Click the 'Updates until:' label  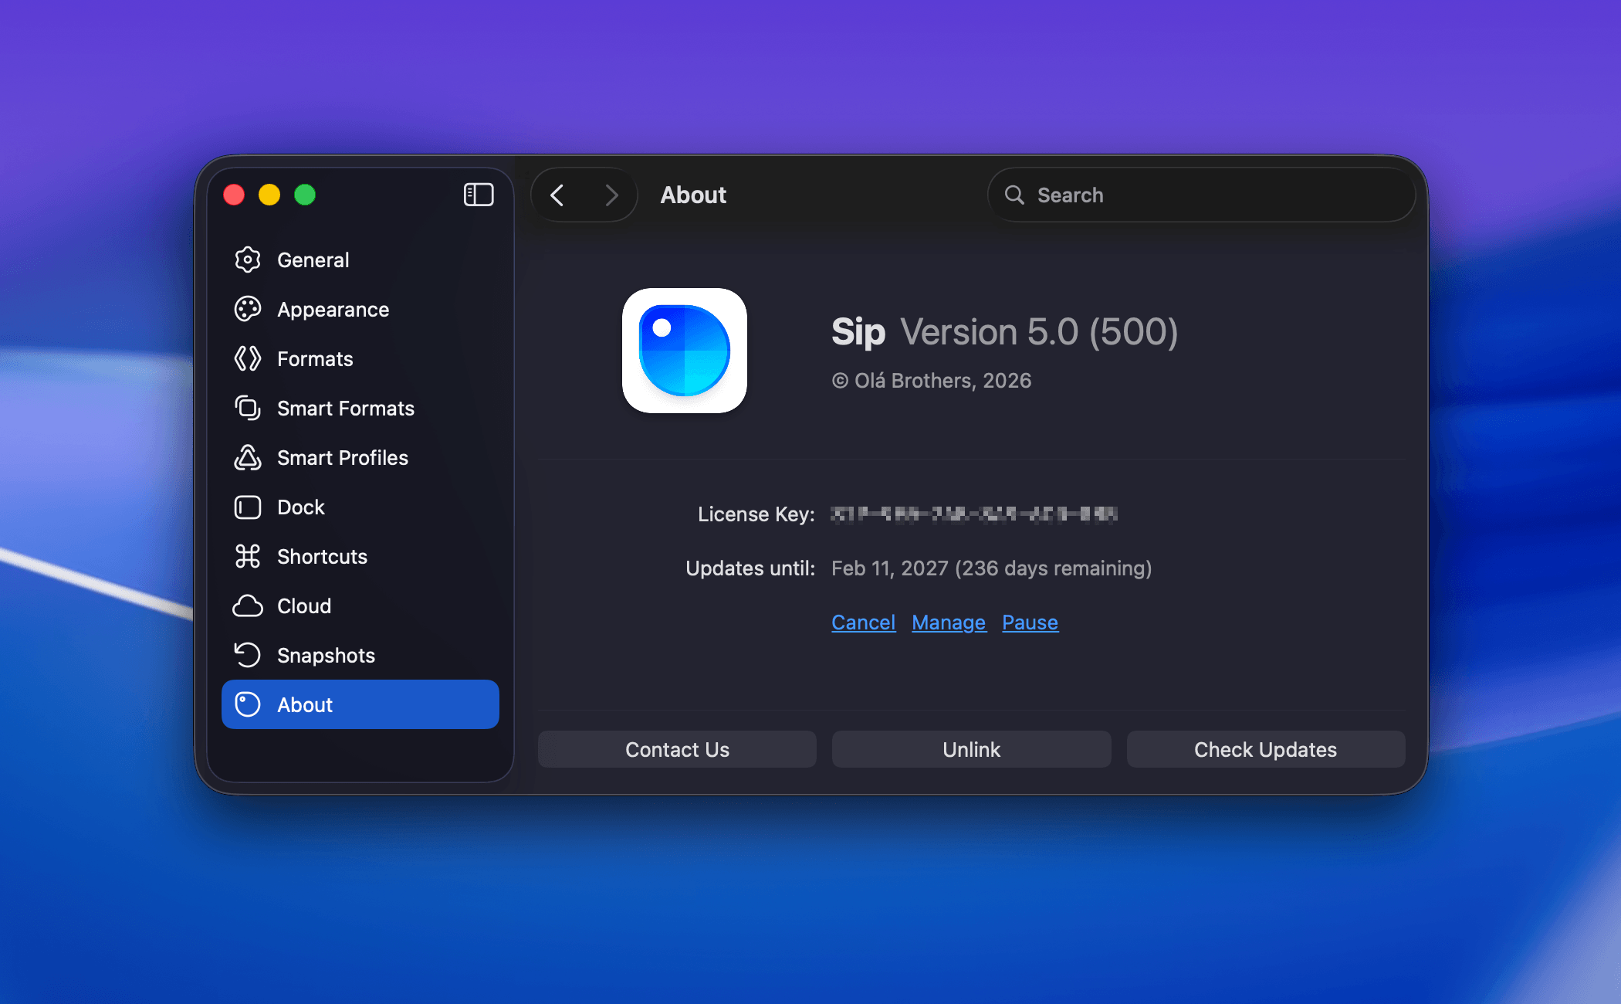tap(750, 568)
